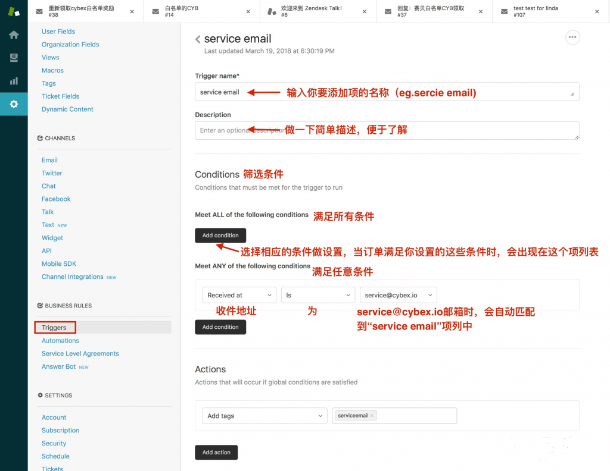The width and height of the screenshot is (610, 471).
Task: Open the Add tags action dropdown
Action: [x=264, y=416]
